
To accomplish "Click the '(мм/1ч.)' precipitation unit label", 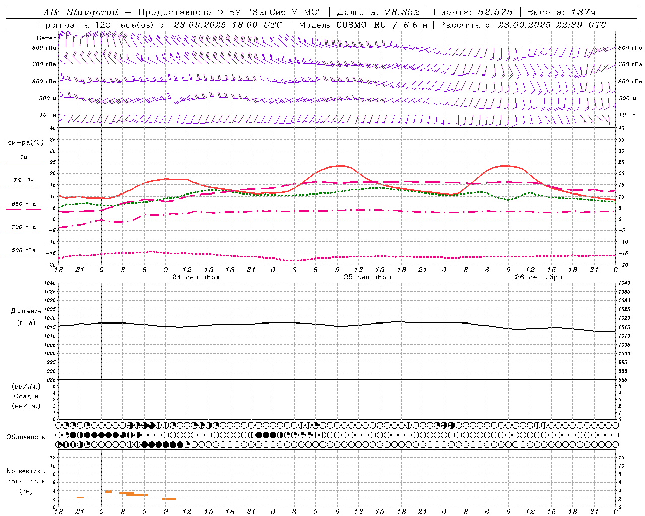I will (x=26, y=406).
